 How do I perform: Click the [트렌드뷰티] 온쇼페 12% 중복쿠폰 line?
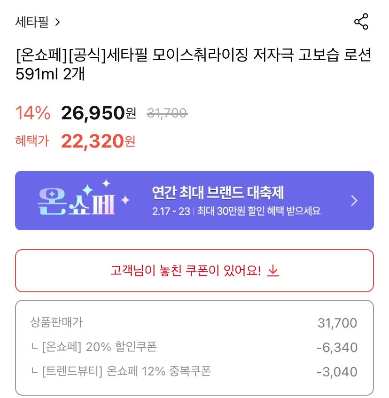coord(120,372)
